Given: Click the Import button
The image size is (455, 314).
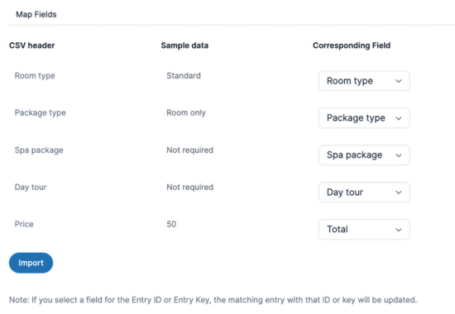Looking at the screenshot, I should [x=31, y=263].
